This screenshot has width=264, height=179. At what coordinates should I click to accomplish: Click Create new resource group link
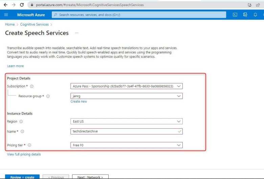[79, 101]
